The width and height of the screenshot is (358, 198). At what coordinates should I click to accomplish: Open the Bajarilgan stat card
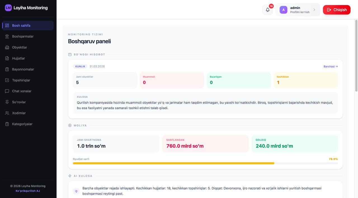tap(239, 80)
